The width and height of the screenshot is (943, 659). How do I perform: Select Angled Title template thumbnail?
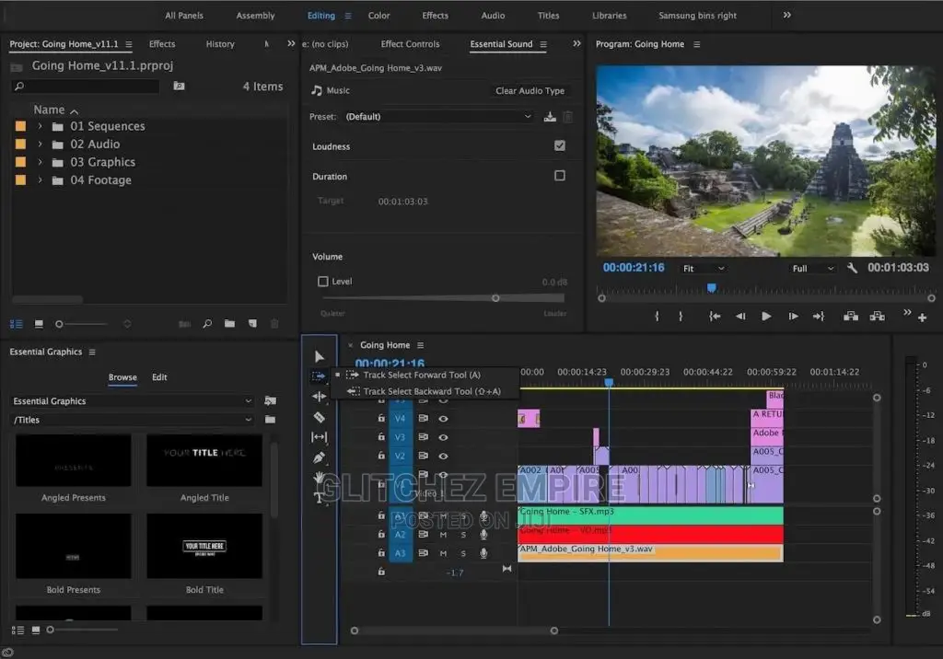204,460
